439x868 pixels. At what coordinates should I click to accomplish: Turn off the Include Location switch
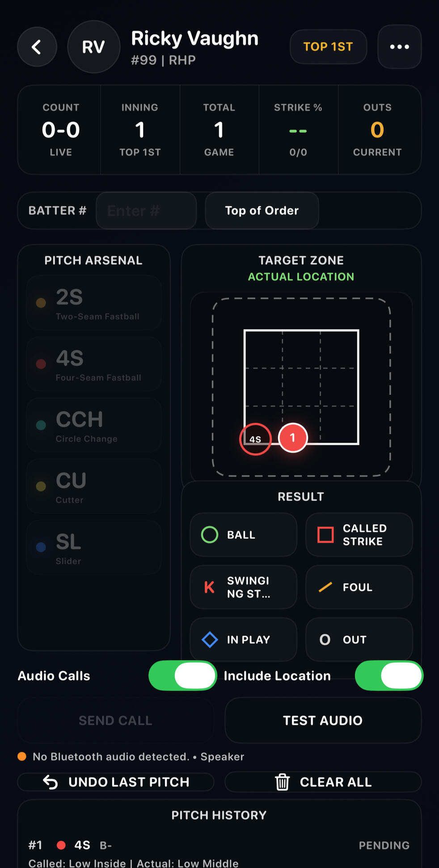coord(389,675)
